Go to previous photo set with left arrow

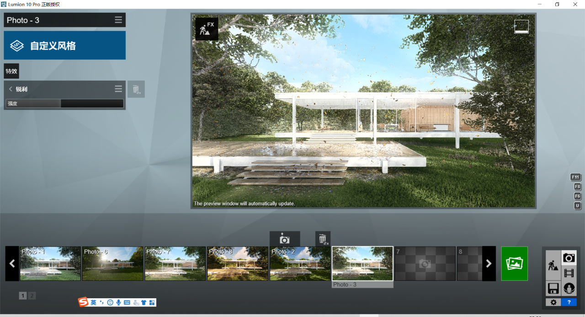(12, 263)
